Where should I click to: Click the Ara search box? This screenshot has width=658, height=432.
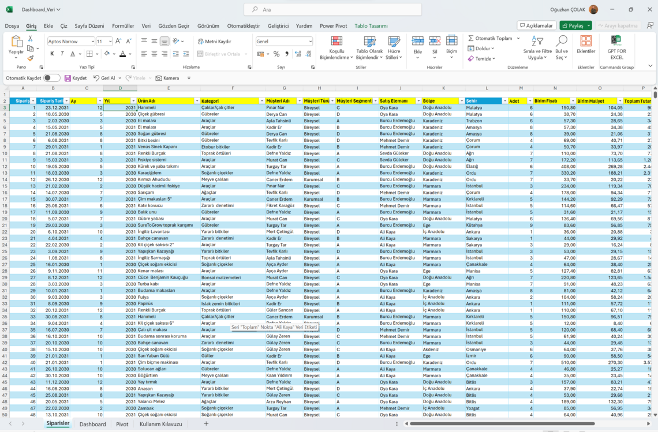(x=333, y=9)
